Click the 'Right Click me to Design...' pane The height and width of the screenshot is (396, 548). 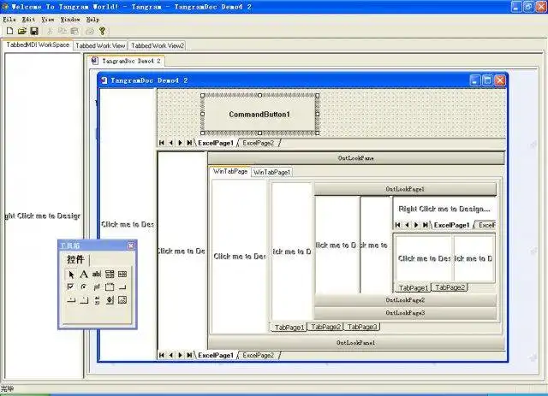pyautogui.click(x=444, y=209)
